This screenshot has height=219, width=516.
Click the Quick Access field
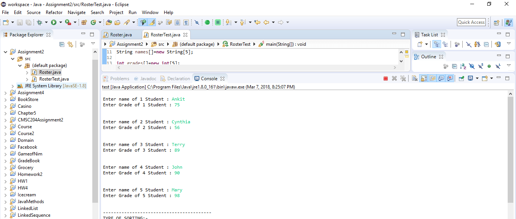[x=471, y=22]
